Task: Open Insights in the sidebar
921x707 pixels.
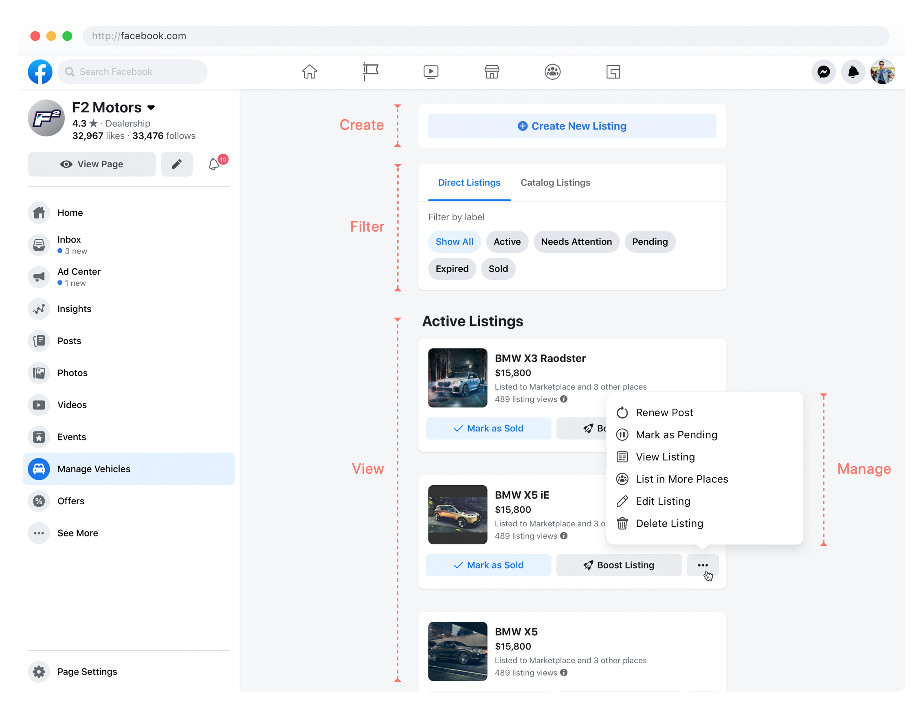Action: [128, 309]
